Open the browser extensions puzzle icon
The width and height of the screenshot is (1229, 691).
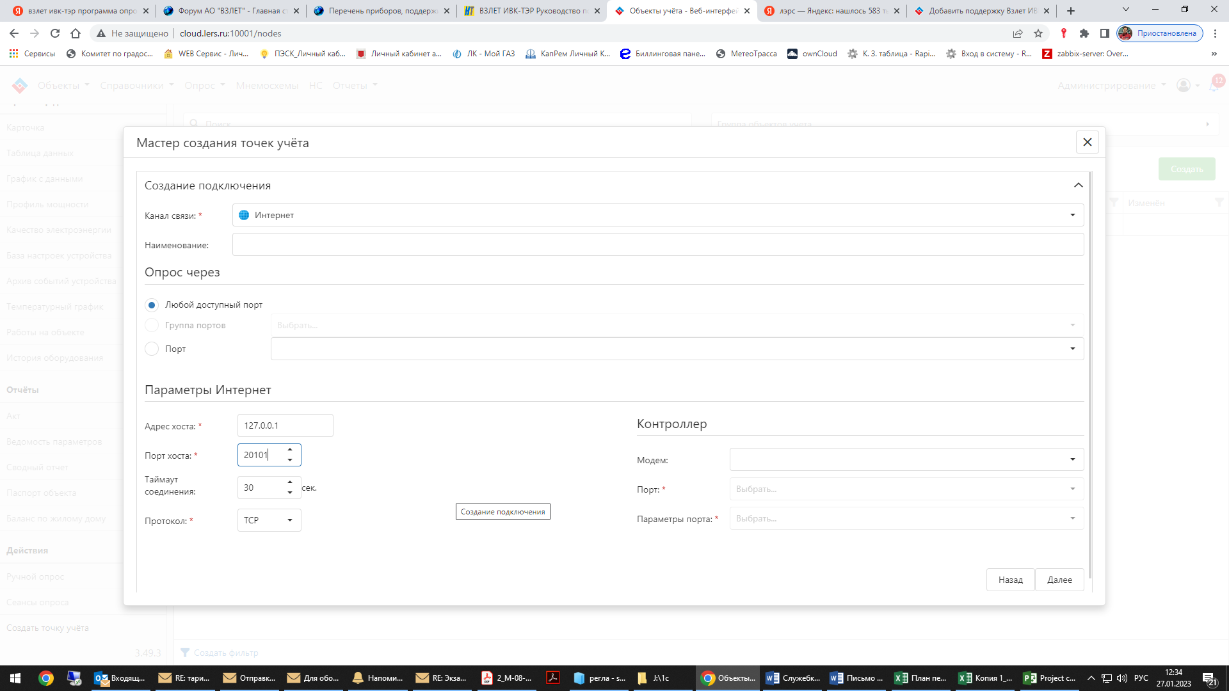click(x=1084, y=33)
